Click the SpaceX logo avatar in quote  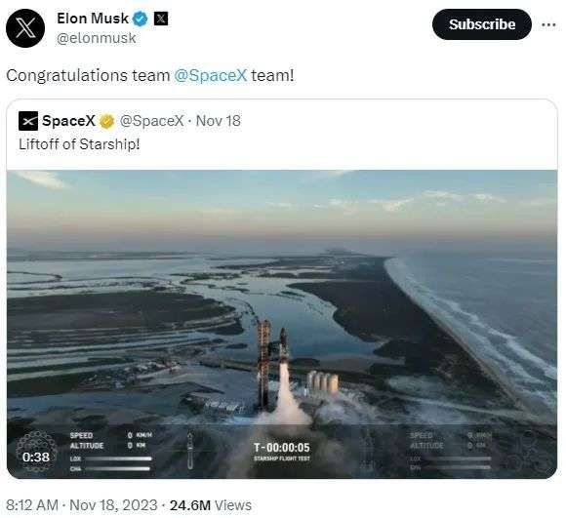27,121
